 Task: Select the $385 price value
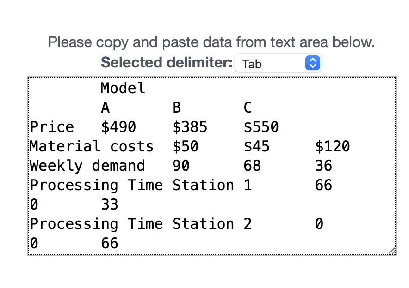click(190, 127)
